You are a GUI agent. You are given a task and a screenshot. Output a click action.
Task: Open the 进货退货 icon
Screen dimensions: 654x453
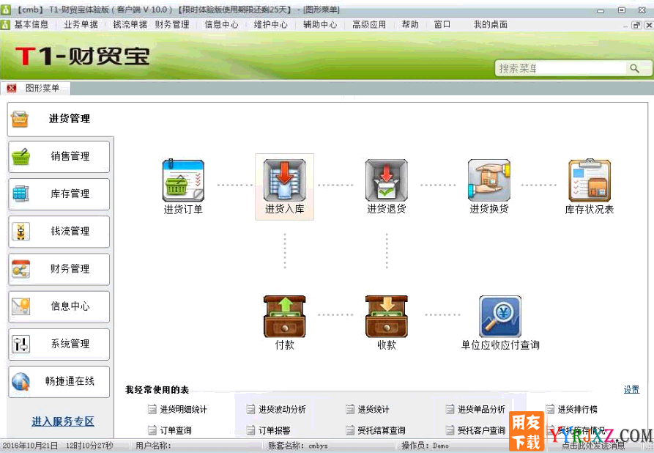(x=386, y=183)
